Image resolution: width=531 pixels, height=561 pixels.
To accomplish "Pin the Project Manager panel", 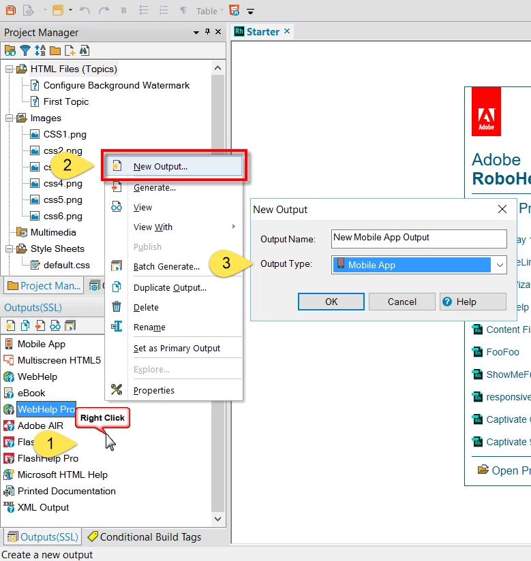I will 207,32.
